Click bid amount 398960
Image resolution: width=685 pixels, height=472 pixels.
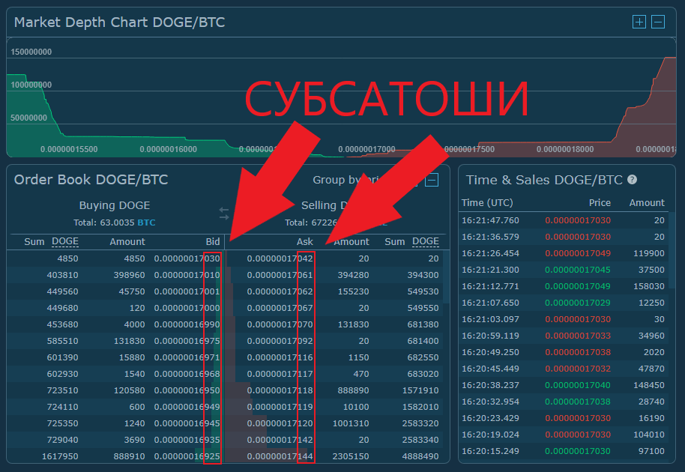tap(130, 275)
